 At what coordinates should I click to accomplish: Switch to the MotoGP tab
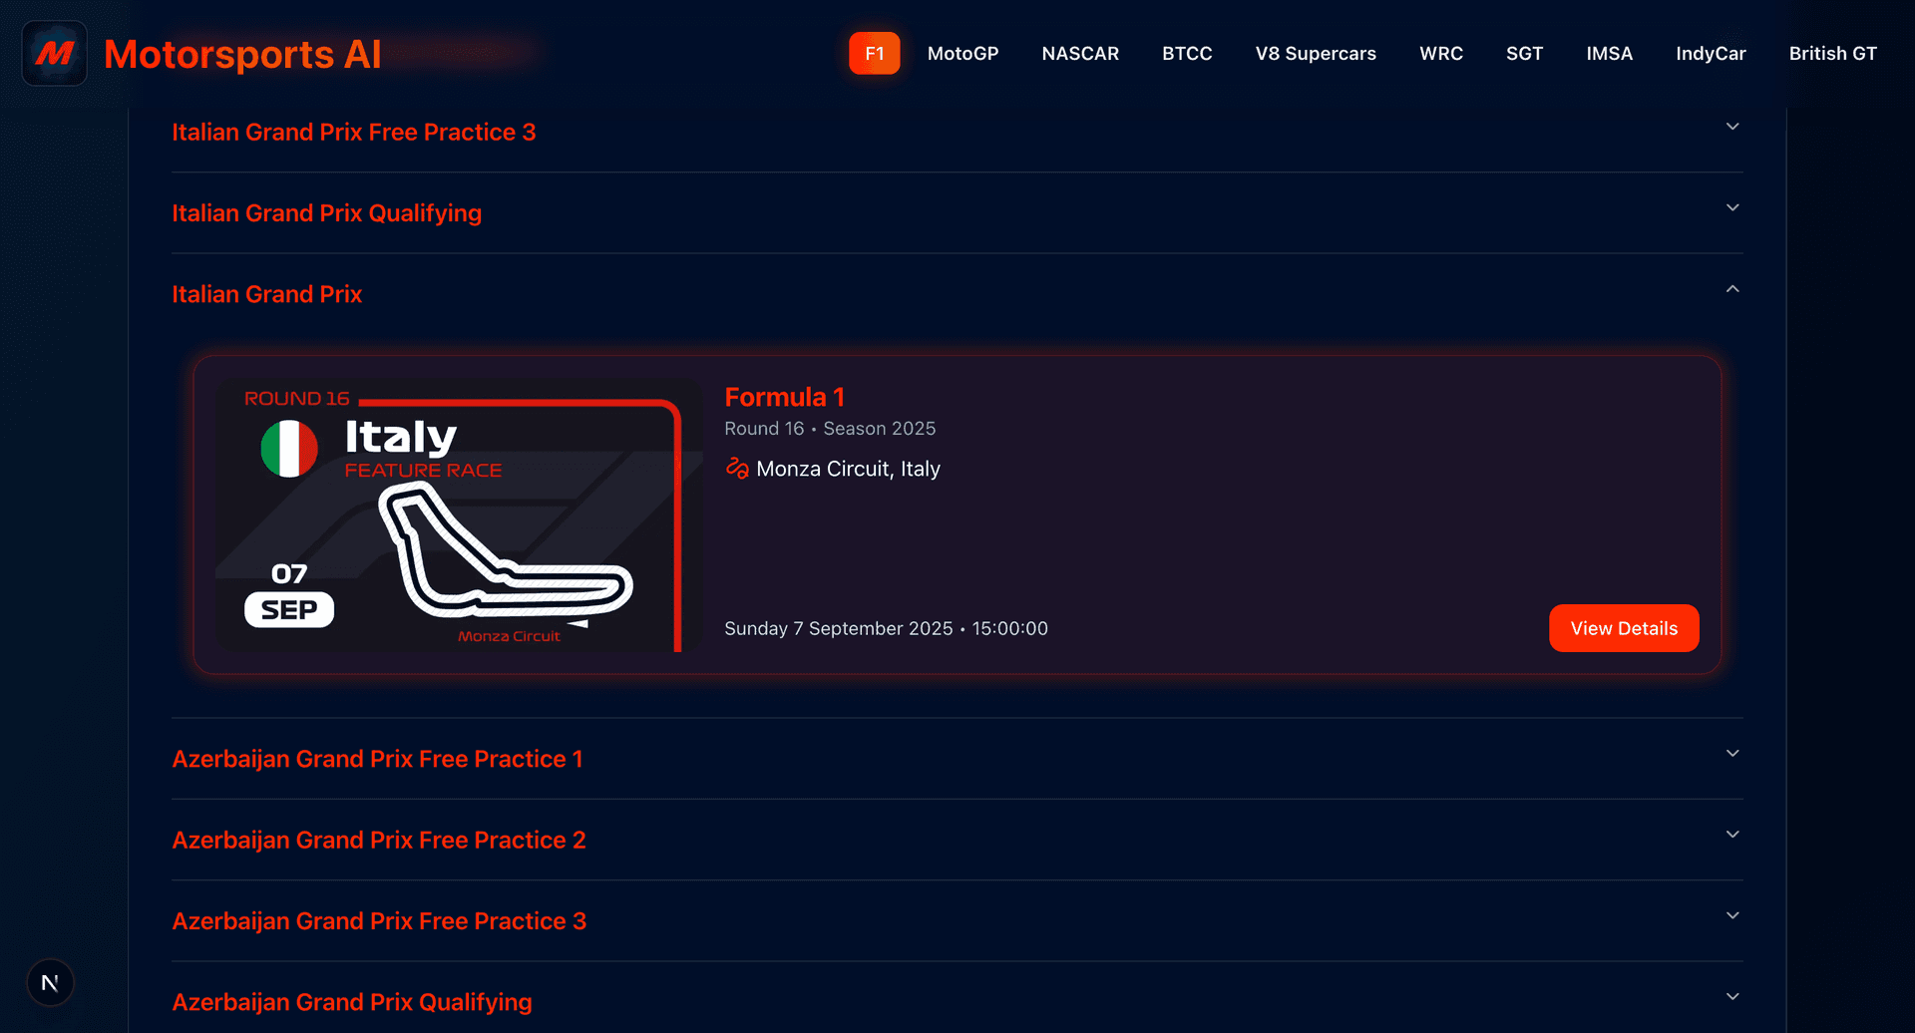point(962,54)
